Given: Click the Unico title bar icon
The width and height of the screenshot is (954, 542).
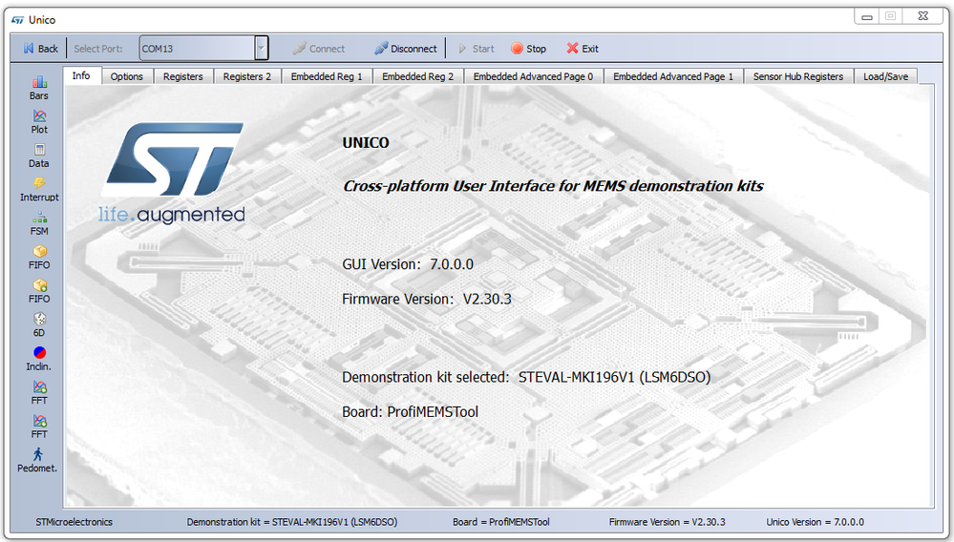Looking at the screenshot, I should tap(17, 20).
